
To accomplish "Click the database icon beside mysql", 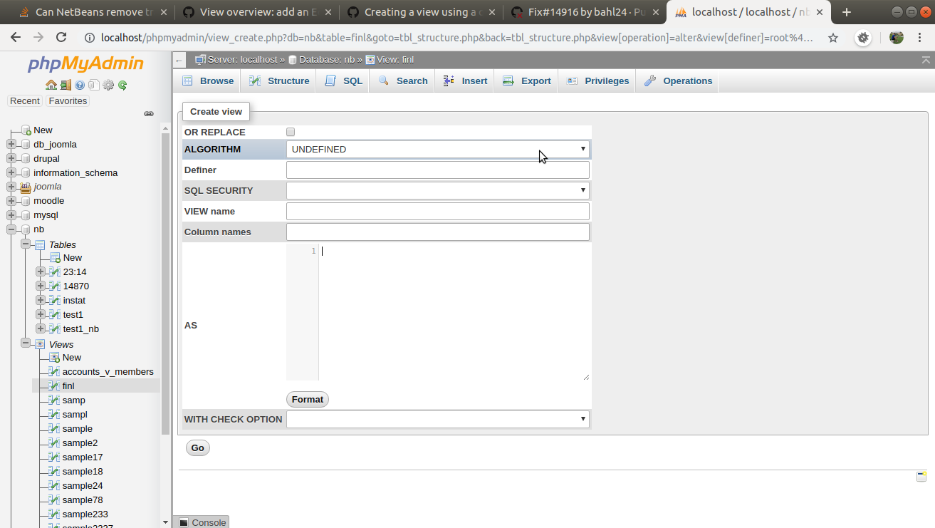I will [26, 215].
